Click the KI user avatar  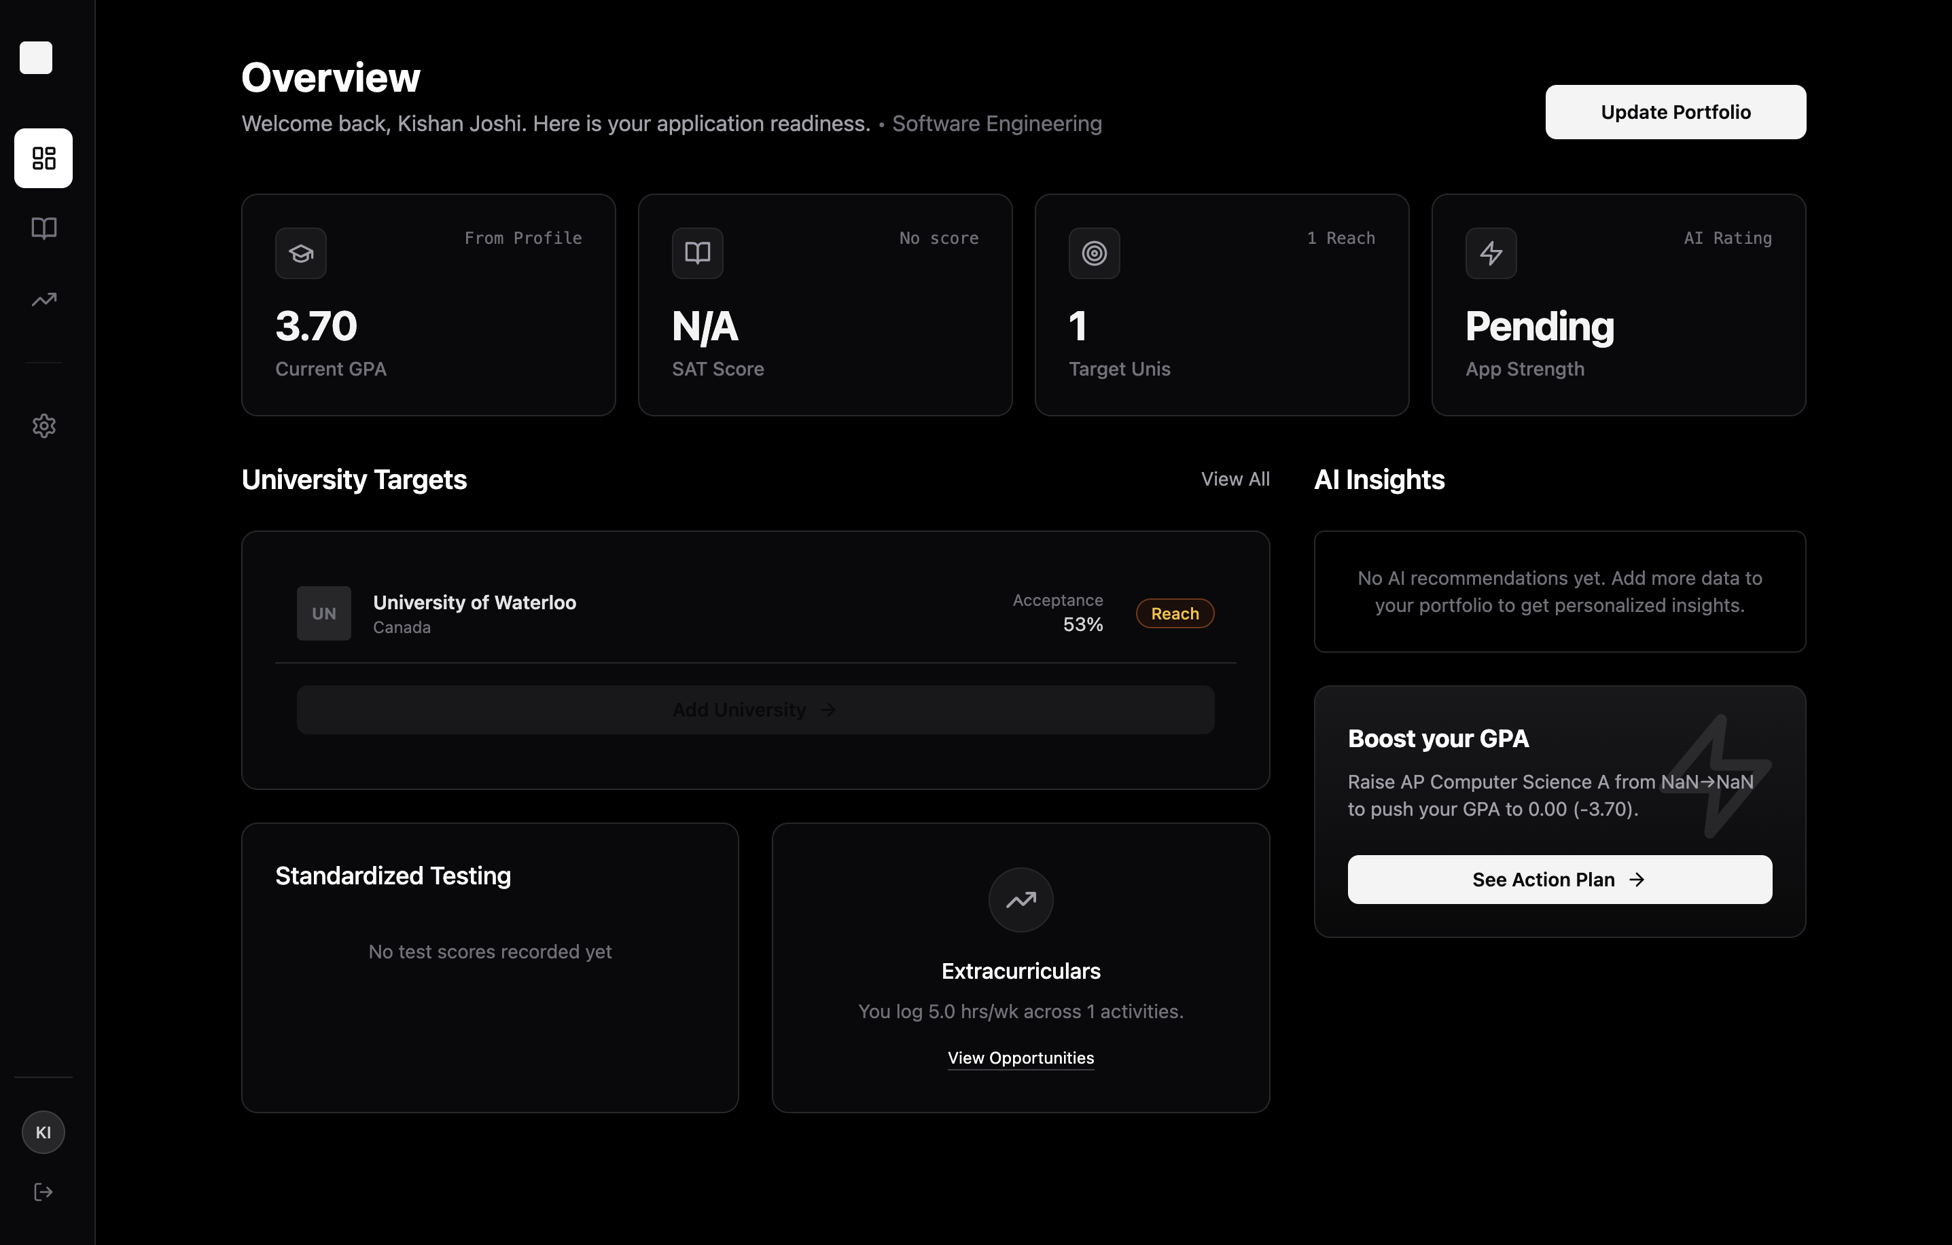point(43,1132)
